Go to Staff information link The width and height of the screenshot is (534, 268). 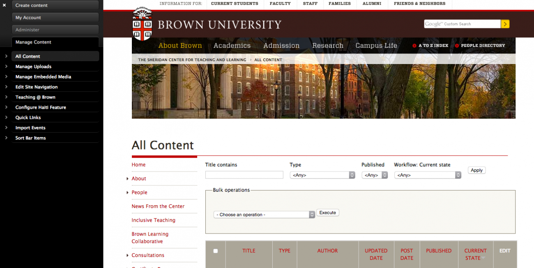pyautogui.click(x=310, y=4)
